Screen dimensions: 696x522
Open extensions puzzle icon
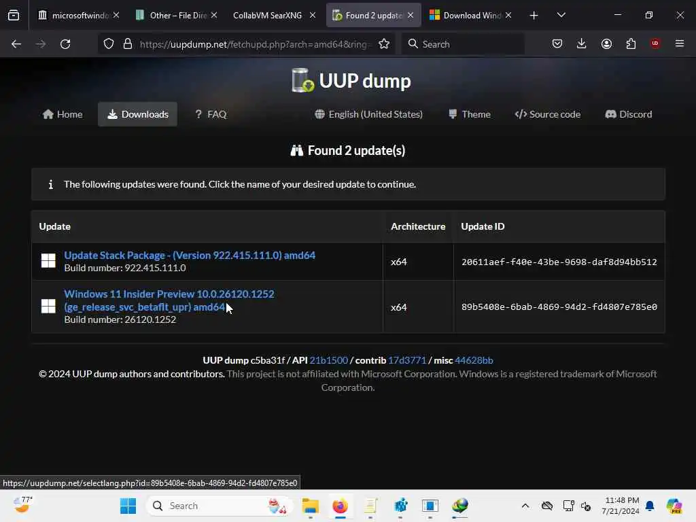click(x=631, y=43)
